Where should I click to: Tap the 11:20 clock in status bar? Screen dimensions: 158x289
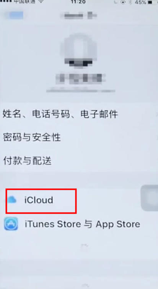click(x=78, y=2)
